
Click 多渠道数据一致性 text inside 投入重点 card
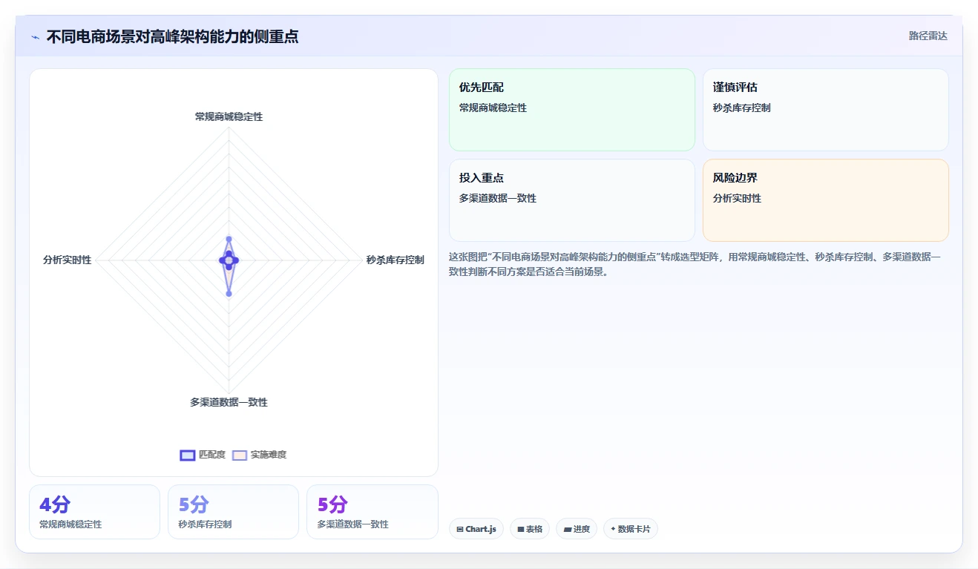(498, 198)
